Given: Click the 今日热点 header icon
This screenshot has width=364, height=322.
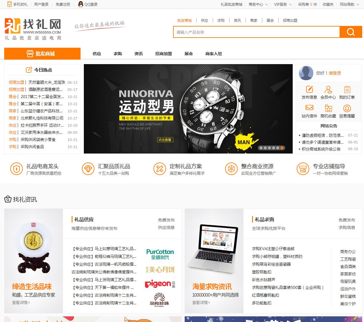Looking at the screenshot, I should [x=29, y=70].
